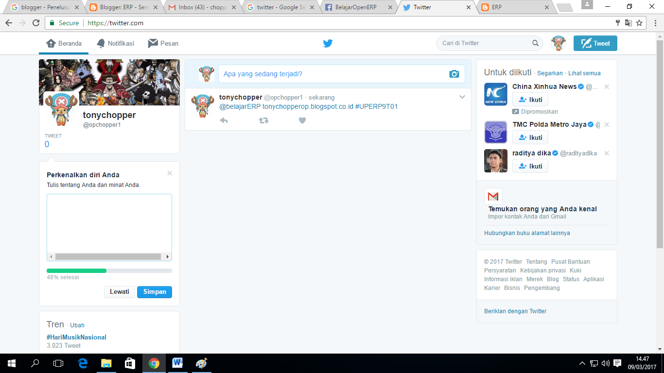Dismiss TMC Polda Metro Jaya suggestion
Viewport: 664px width, 373px height.
[x=607, y=125]
